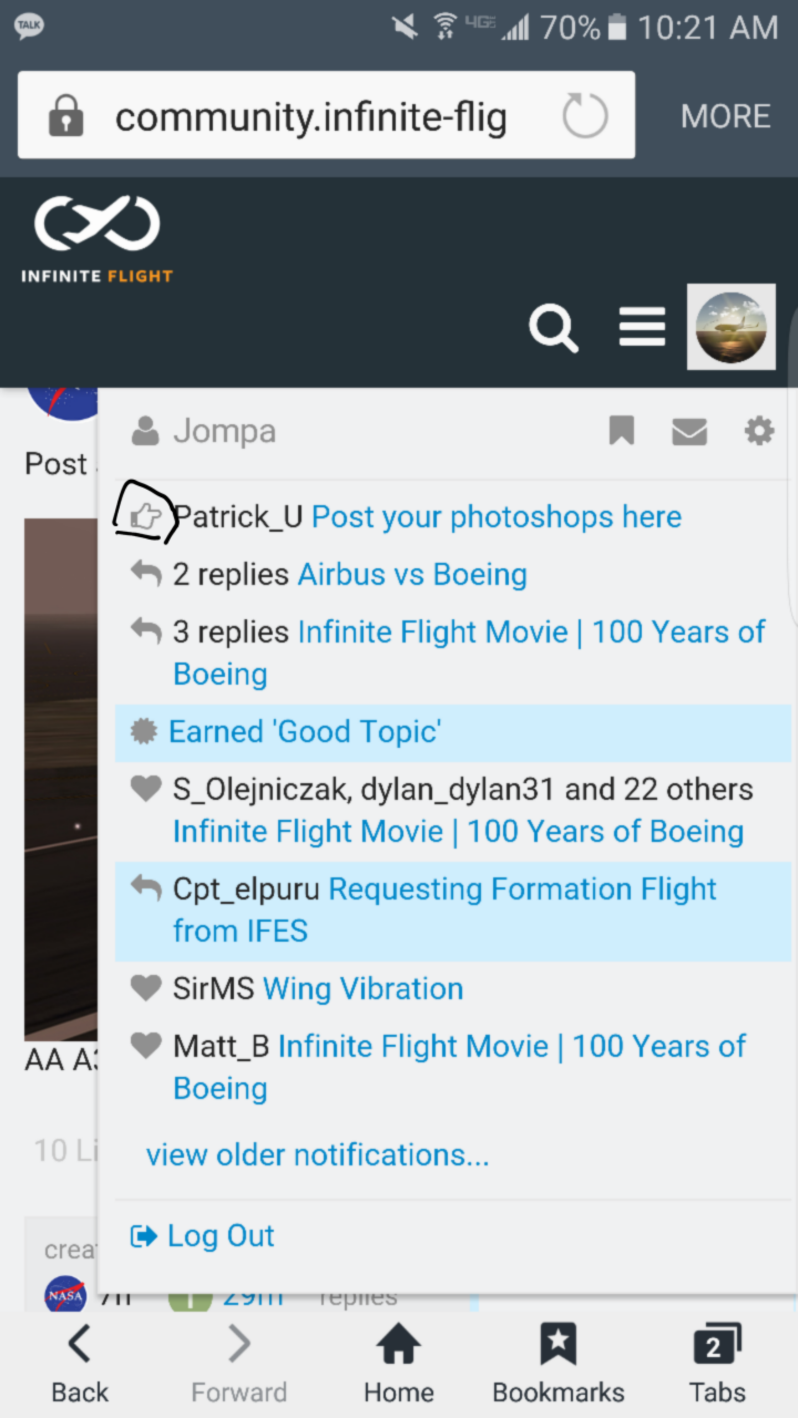Open the Airbus vs Boeing replies

(412, 574)
